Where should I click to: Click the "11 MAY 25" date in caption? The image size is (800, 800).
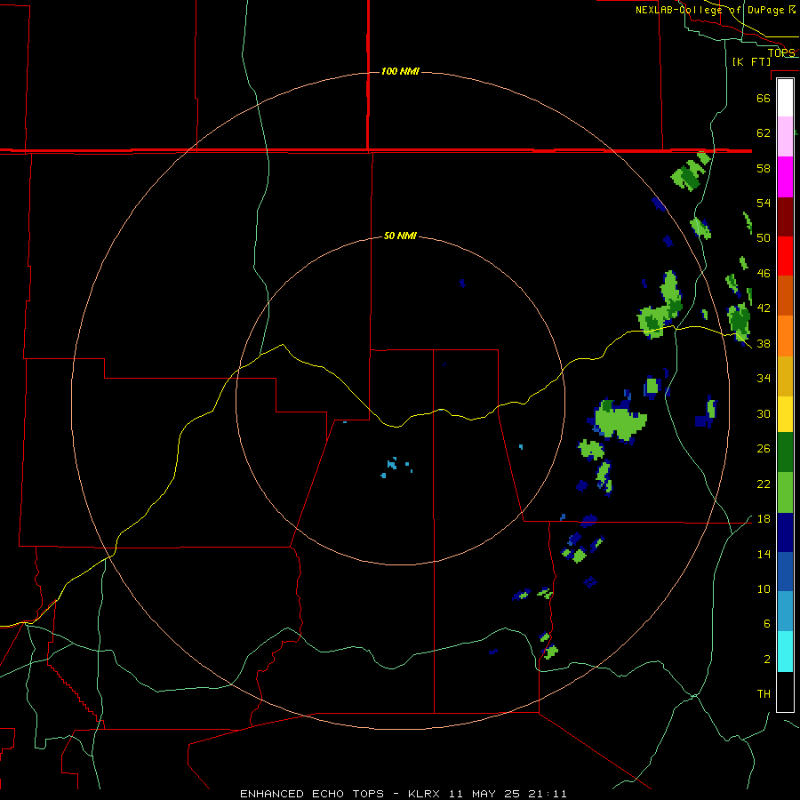485,794
